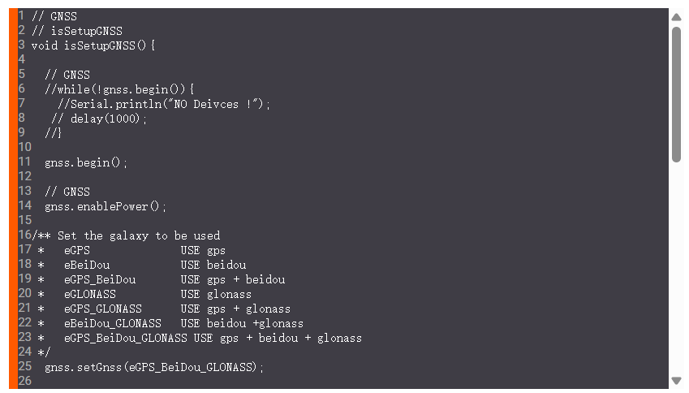The width and height of the screenshot is (689, 393).
Task: Click the commented Serial.println "NO Deivces !" line
Action: coord(164,104)
